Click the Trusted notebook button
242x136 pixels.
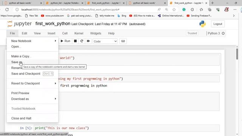coord(192,33)
